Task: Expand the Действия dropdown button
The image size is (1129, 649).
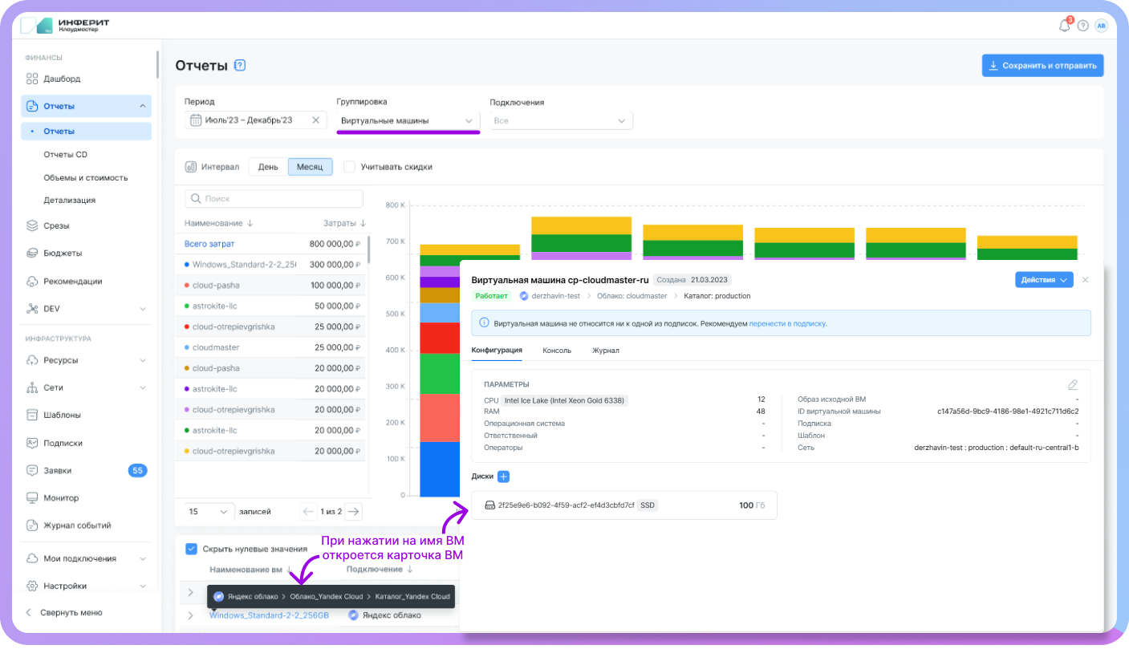Action: [1043, 280]
